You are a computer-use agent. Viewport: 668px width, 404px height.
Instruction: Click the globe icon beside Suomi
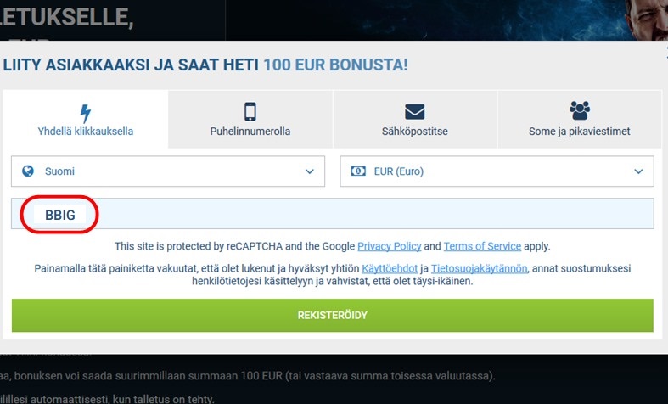[x=28, y=171]
